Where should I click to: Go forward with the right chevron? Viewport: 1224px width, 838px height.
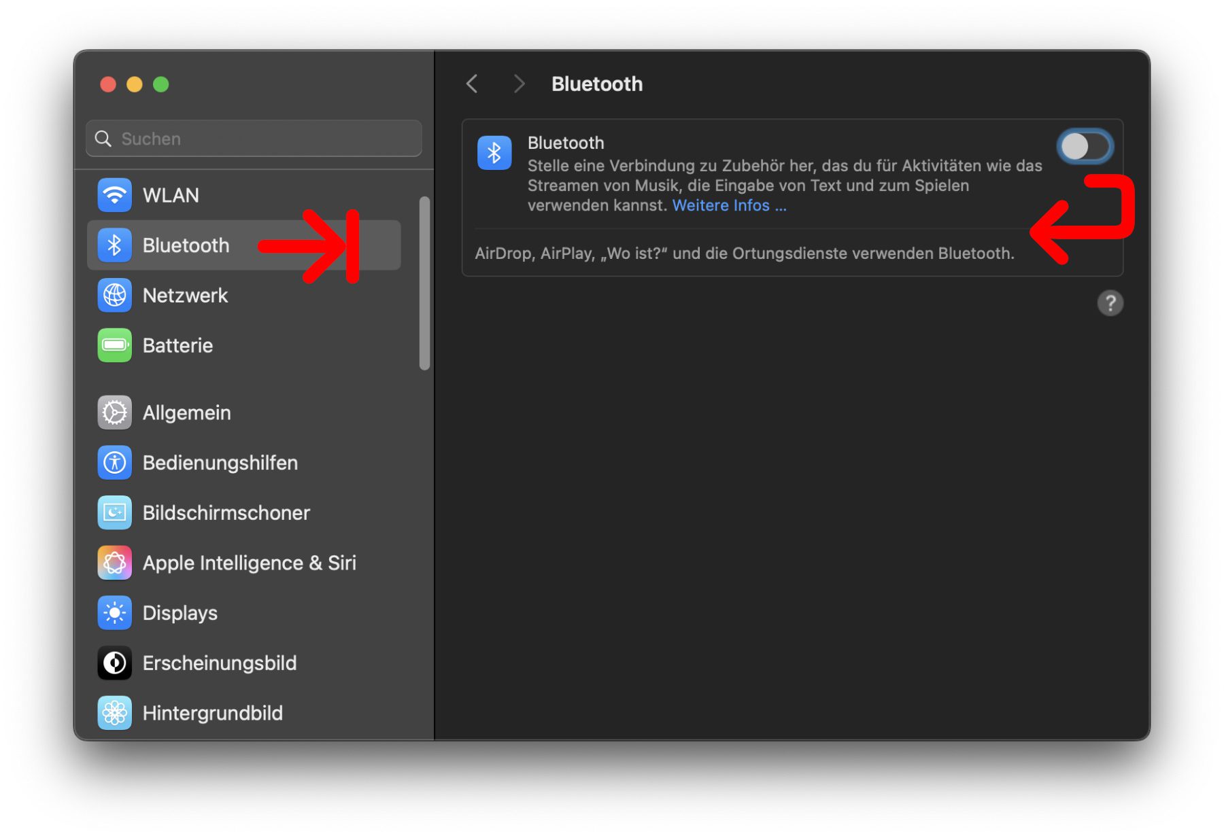tap(519, 84)
